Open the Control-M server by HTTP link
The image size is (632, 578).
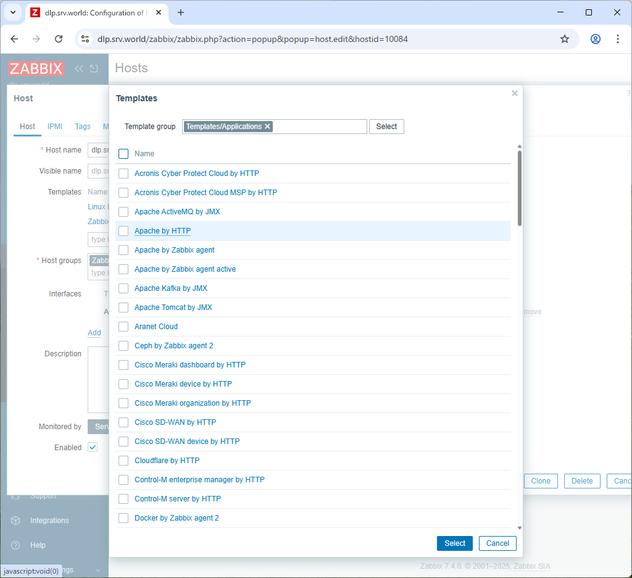178,499
